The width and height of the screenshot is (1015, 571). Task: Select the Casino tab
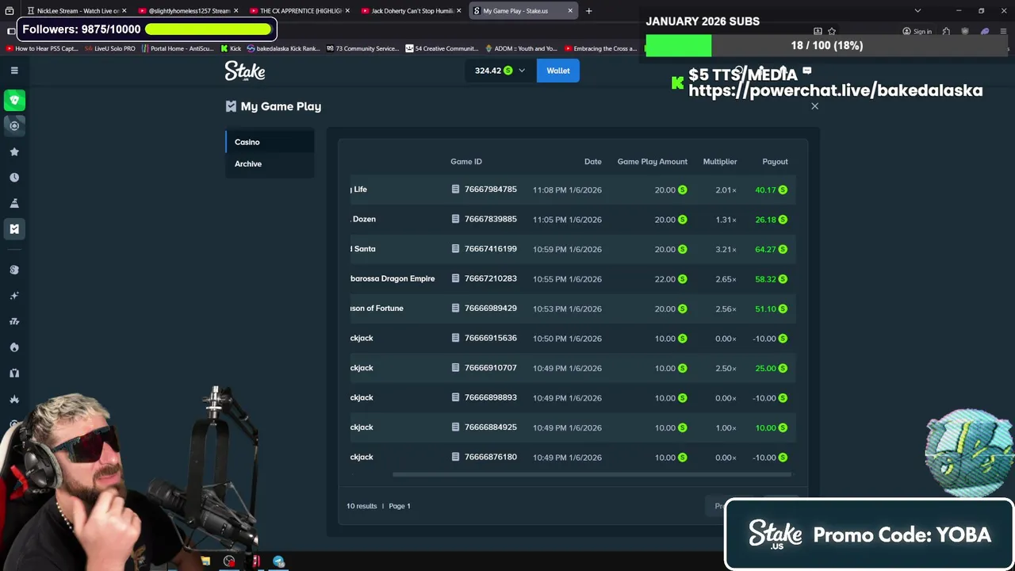(x=270, y=142)
